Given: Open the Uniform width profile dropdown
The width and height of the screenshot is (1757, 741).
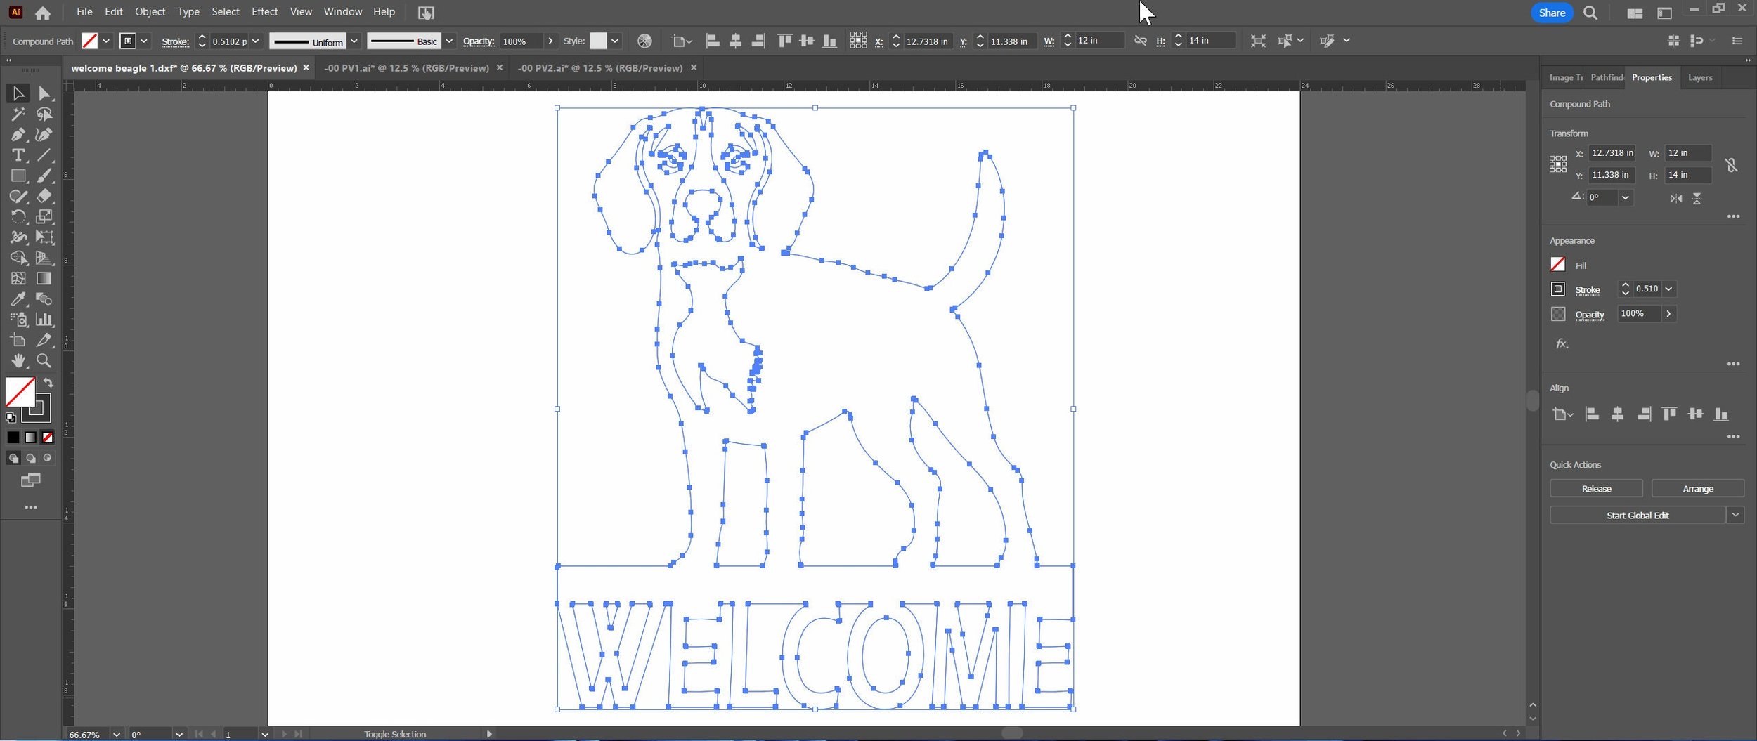Looking at the screenshot, I should click(x=354, y=41).
